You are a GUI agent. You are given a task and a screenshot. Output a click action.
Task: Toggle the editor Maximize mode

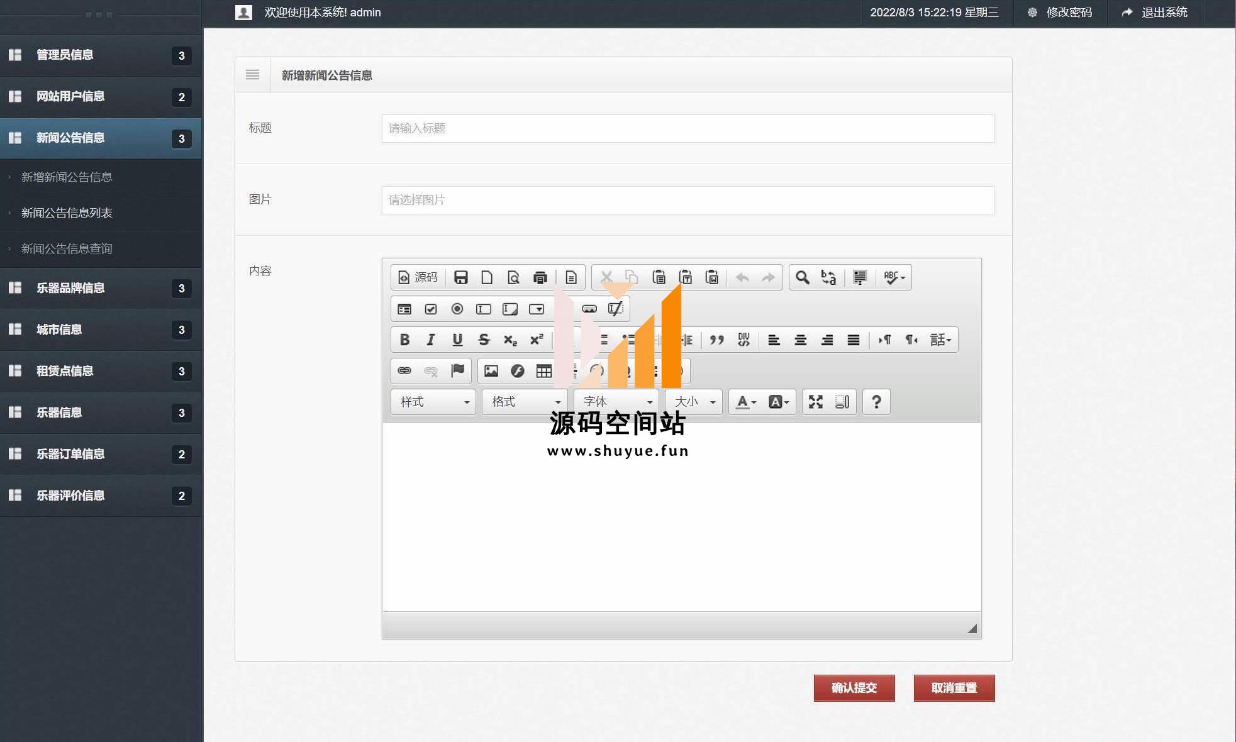pos(816,402)
